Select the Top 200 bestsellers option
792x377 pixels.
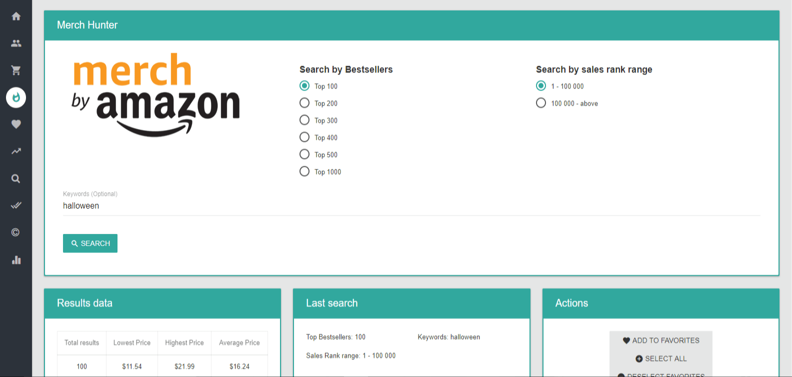(304, 103)
